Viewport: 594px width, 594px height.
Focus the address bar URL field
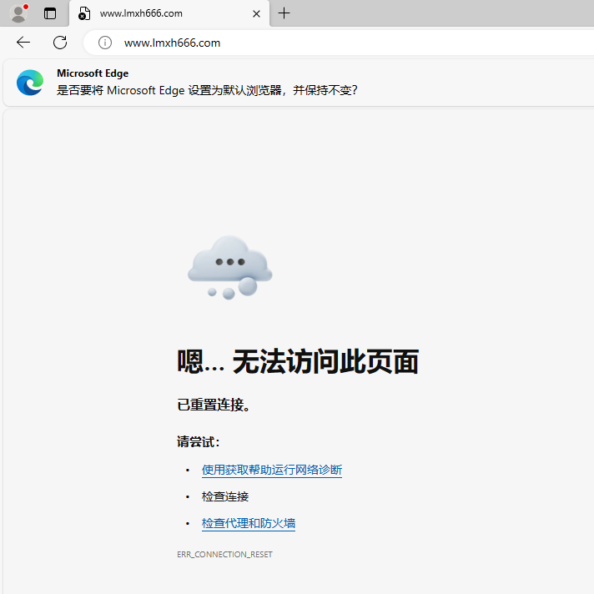point(339,43)
